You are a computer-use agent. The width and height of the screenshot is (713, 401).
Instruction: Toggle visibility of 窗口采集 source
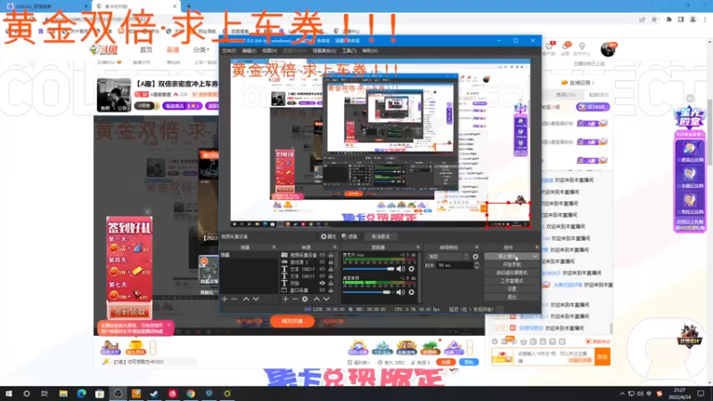click(323, 291)
